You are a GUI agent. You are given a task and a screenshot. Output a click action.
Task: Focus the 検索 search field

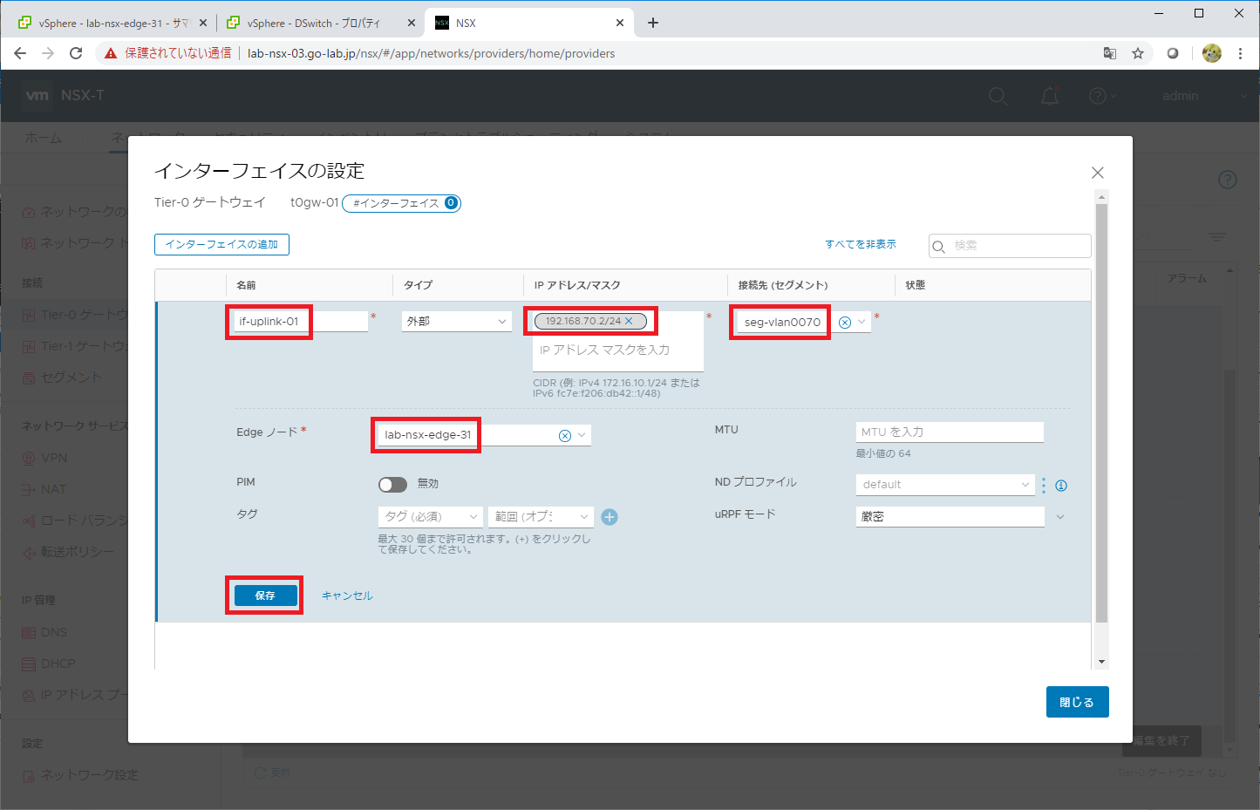(1010, 246)
